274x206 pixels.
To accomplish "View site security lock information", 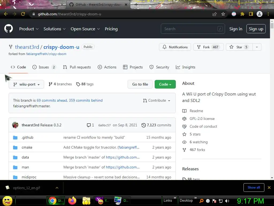I will (34, 14).
